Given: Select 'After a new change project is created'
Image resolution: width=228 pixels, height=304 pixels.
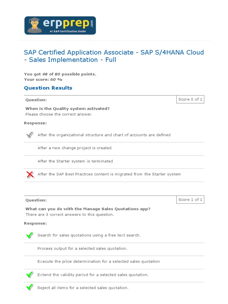Looking at the screenshot, I should (x=75, y=148).
